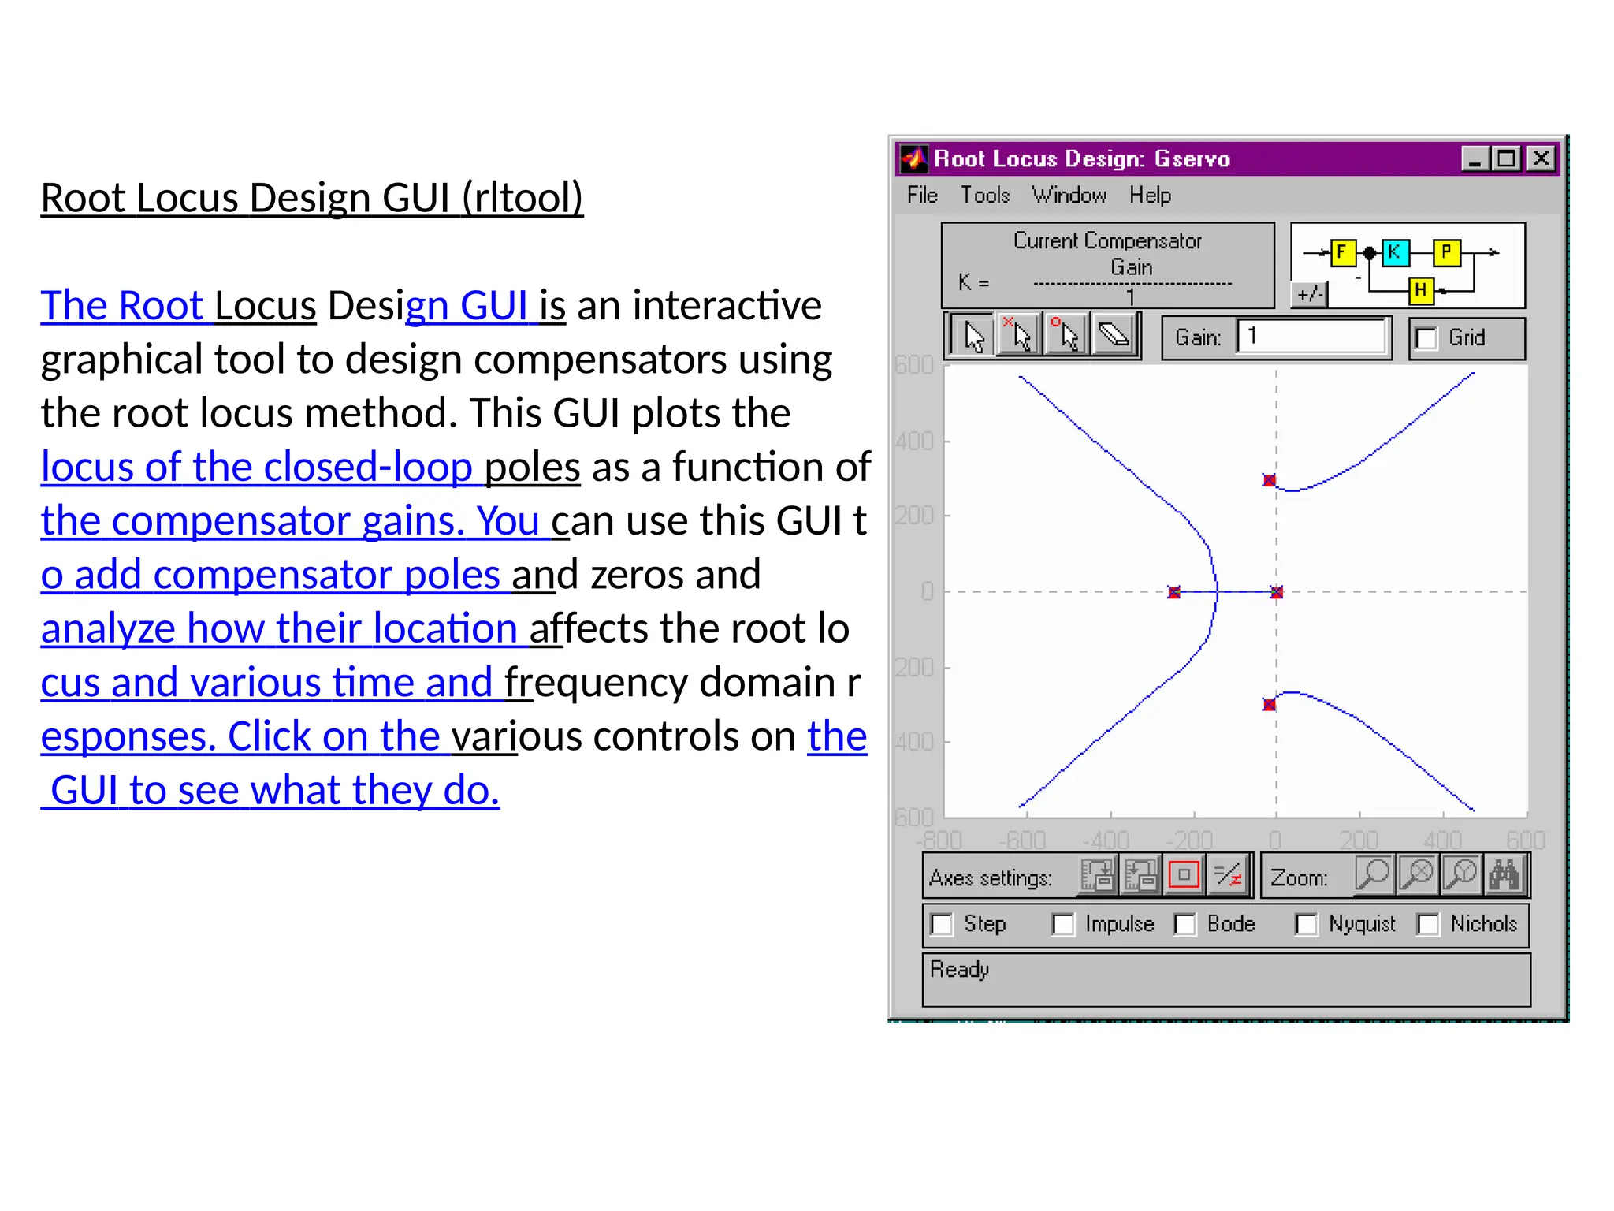The width and height of the screenshot is (1614, 1211).
Task: Click the Current Compensator display box
Action: 1108,266
